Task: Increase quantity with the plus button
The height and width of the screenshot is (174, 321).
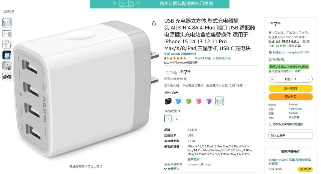Action: click(309, 79)
